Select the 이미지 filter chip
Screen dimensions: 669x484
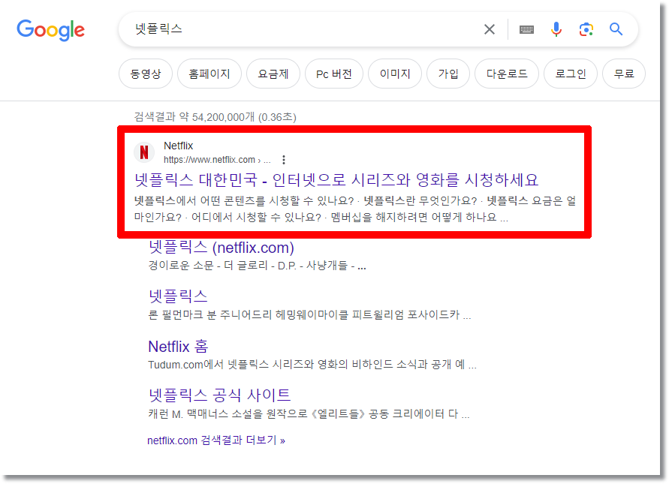(395, 74)
